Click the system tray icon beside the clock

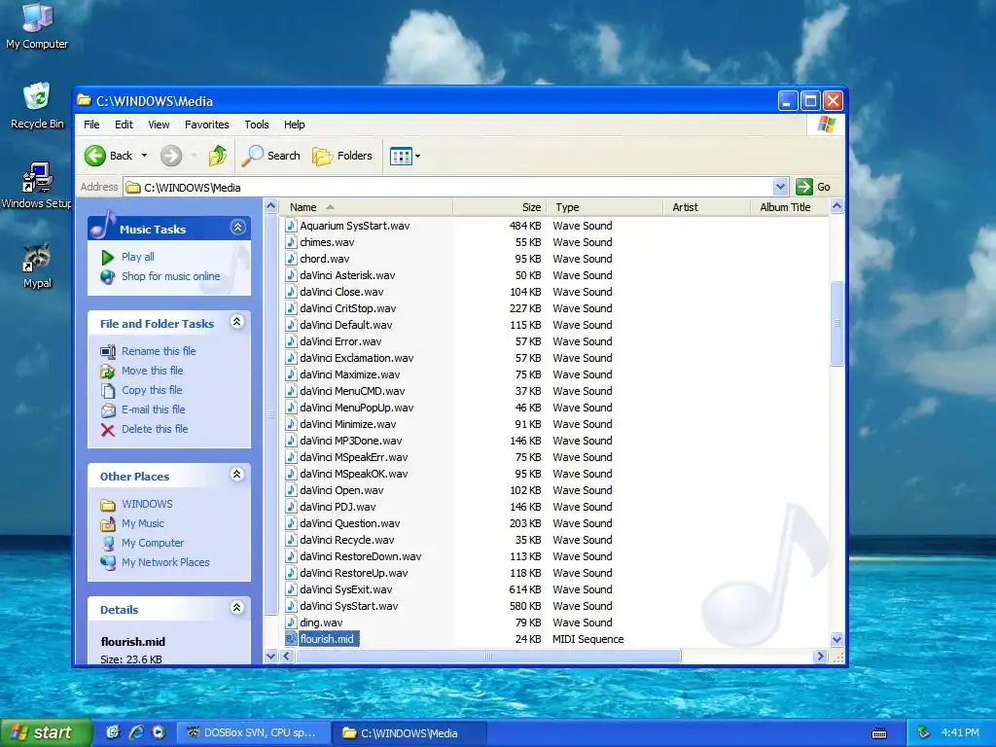[x=924, y=732]
